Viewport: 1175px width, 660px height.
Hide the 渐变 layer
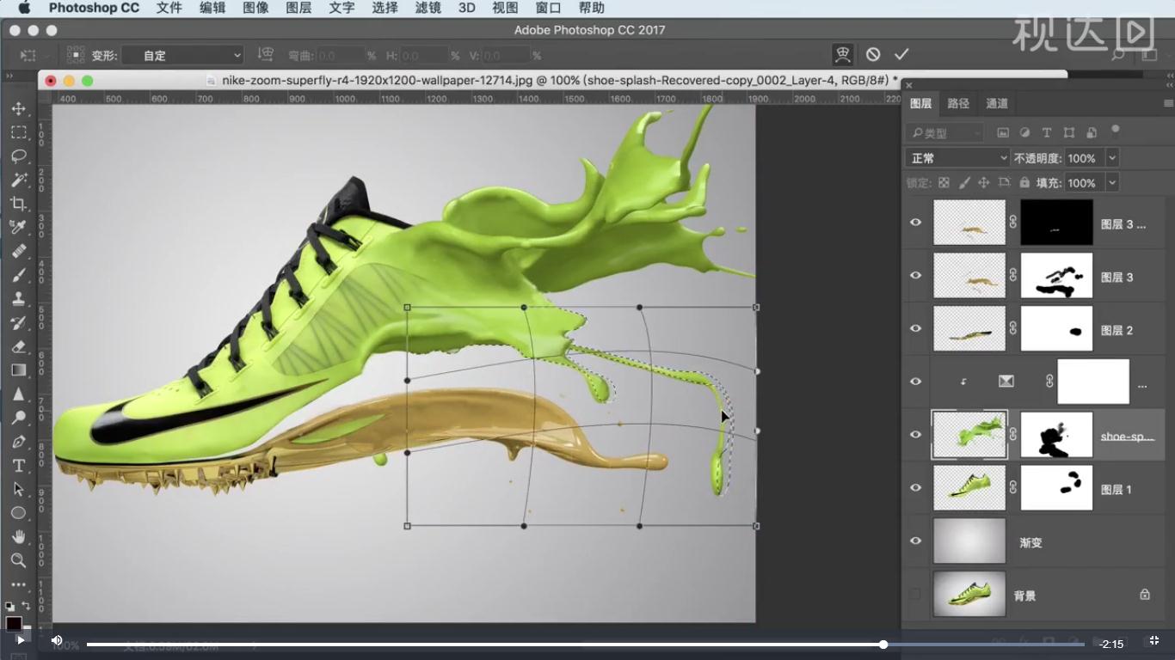coord(915,541)
